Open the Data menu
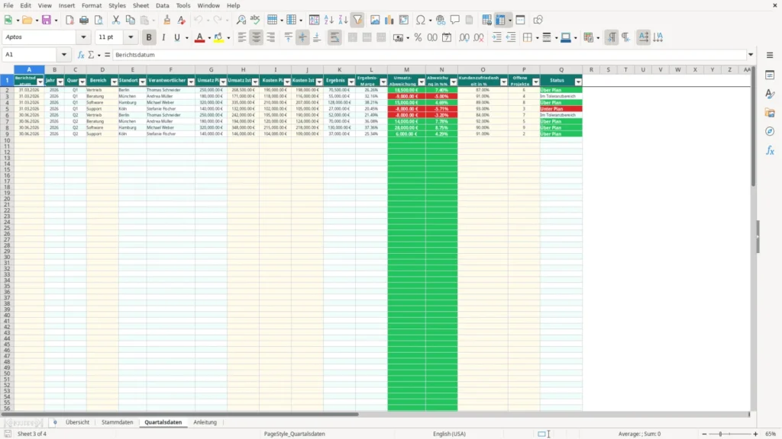Image resolution: width=782 pixels, height=439 pixels. 163,5
